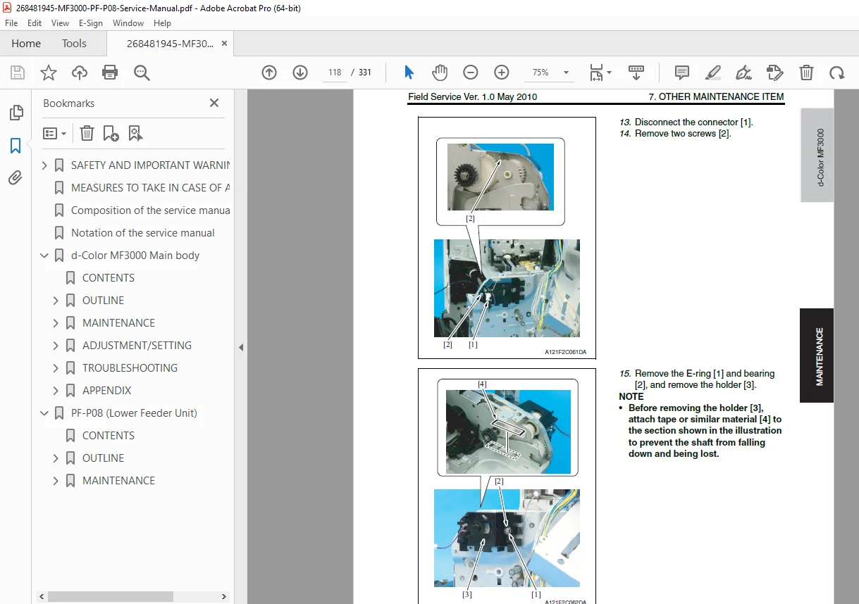859x604 pixels.
Task: Jump to Main body CONTENTS bookmark
Action: 109,278
